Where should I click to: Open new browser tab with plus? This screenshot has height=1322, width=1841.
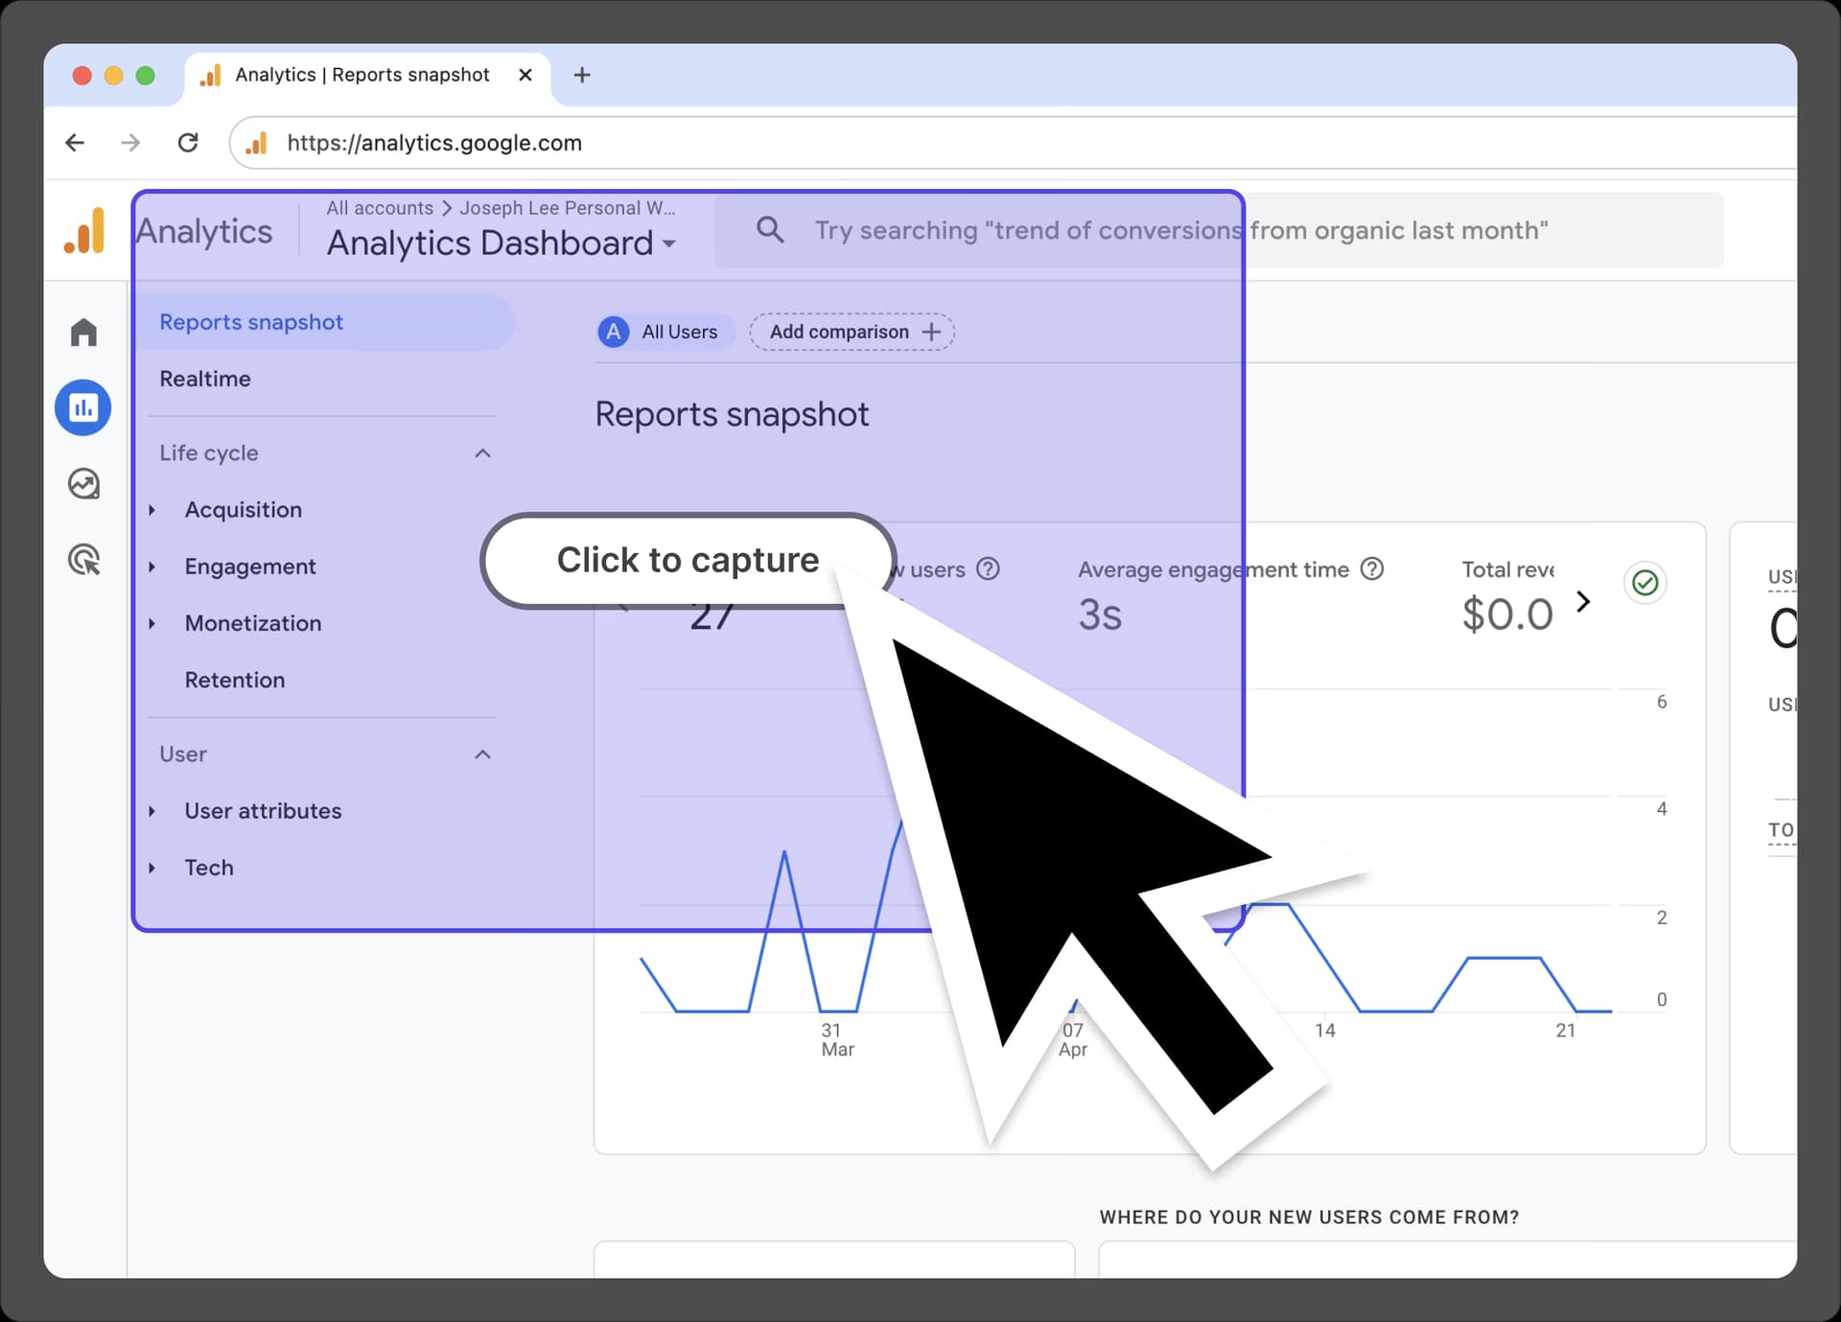[x=582, y=75]
